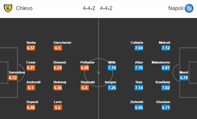This screenshot has height=119, width=197.
Task: Select Meret's 6.78 rating badge
Action: tap(184, 78)
